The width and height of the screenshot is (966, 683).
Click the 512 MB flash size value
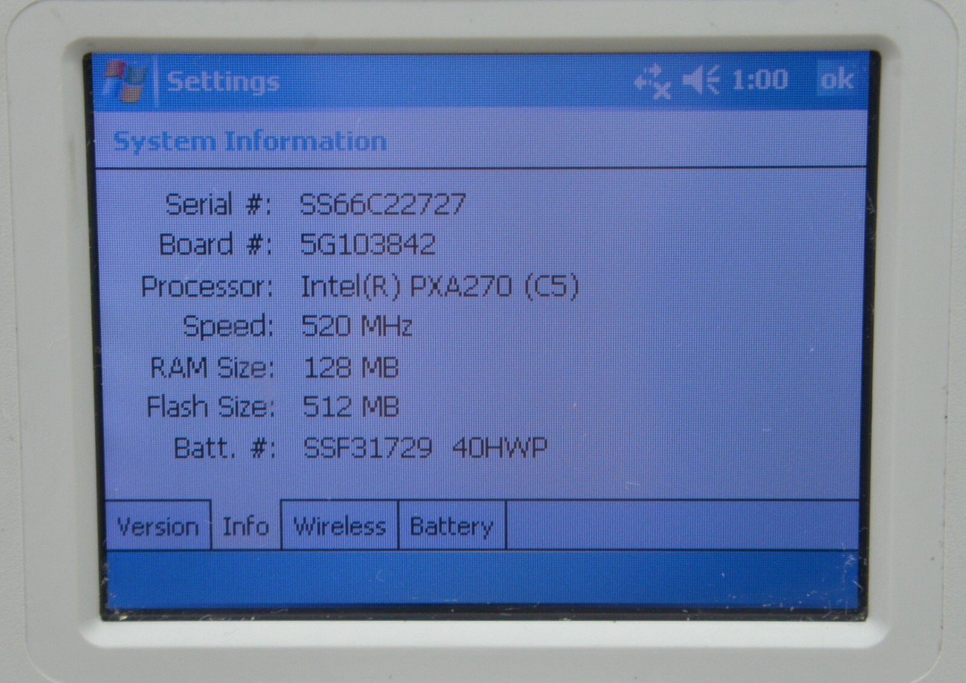click(351, 406)
